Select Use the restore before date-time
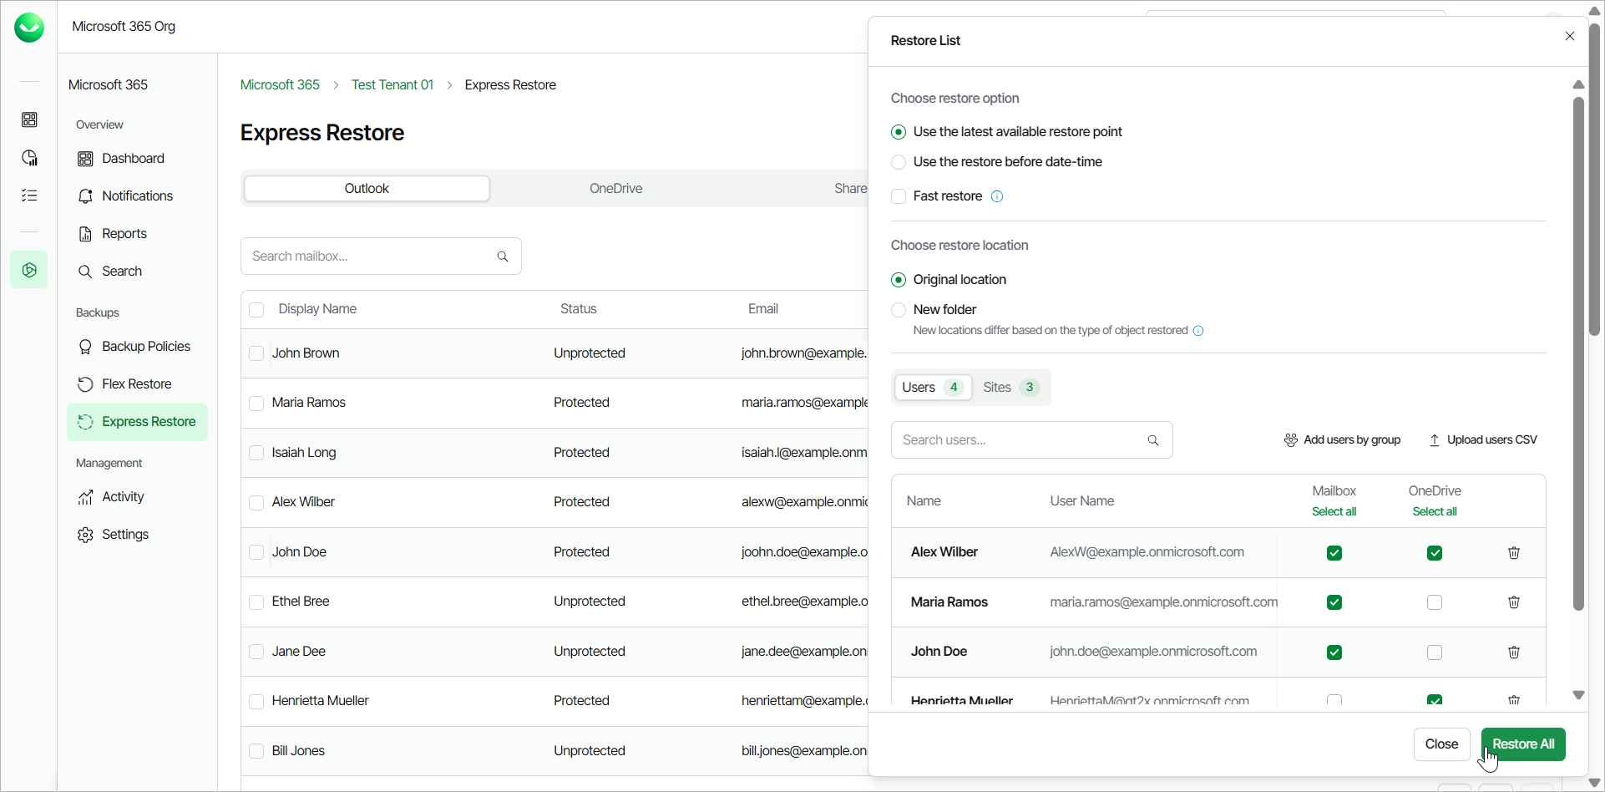Image resolution: width=1605 pixels, height=792 pixels. [x=899, y=162]
